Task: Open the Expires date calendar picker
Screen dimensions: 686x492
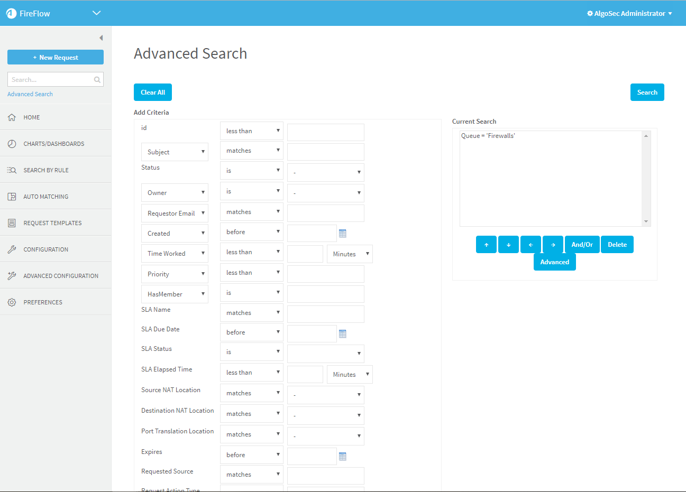Action: click(342, 456)
